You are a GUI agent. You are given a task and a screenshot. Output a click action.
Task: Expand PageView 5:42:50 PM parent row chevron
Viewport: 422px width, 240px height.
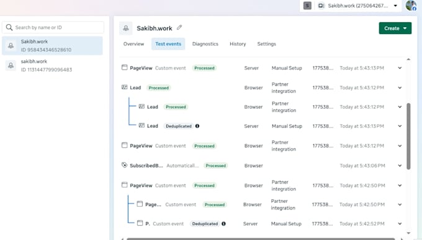(400, 186)
